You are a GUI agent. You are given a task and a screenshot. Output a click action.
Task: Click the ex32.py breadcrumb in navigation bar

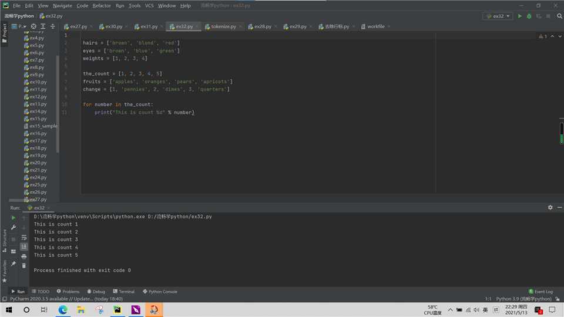pos(51,16)
